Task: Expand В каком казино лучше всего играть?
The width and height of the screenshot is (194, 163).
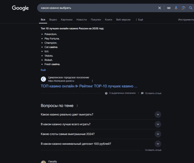Action: [x=101, y=124]
